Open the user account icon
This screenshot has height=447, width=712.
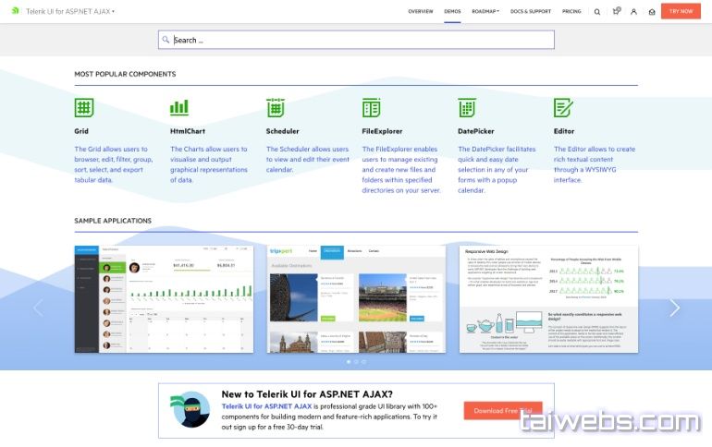pyautogui.click(x=633, y=12)
